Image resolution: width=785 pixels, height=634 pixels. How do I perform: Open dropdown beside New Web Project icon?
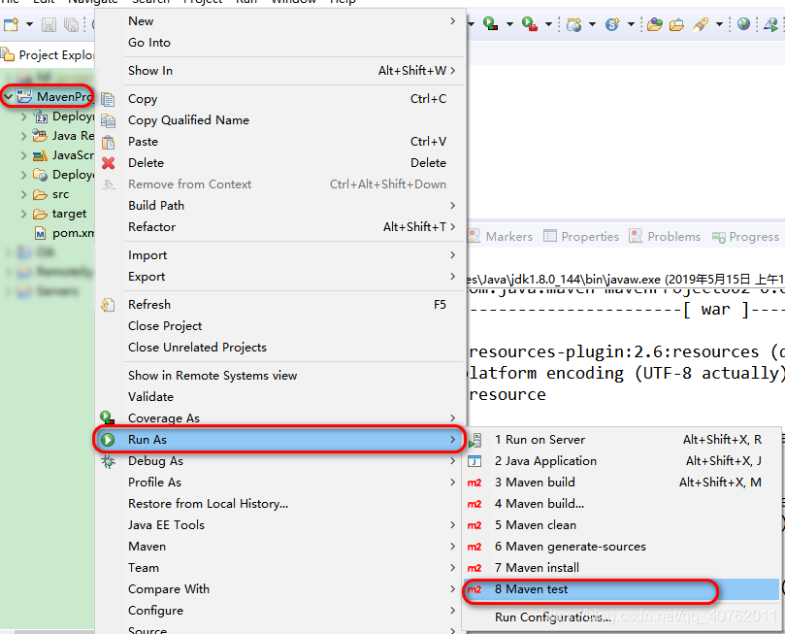[x=592, y=24]
